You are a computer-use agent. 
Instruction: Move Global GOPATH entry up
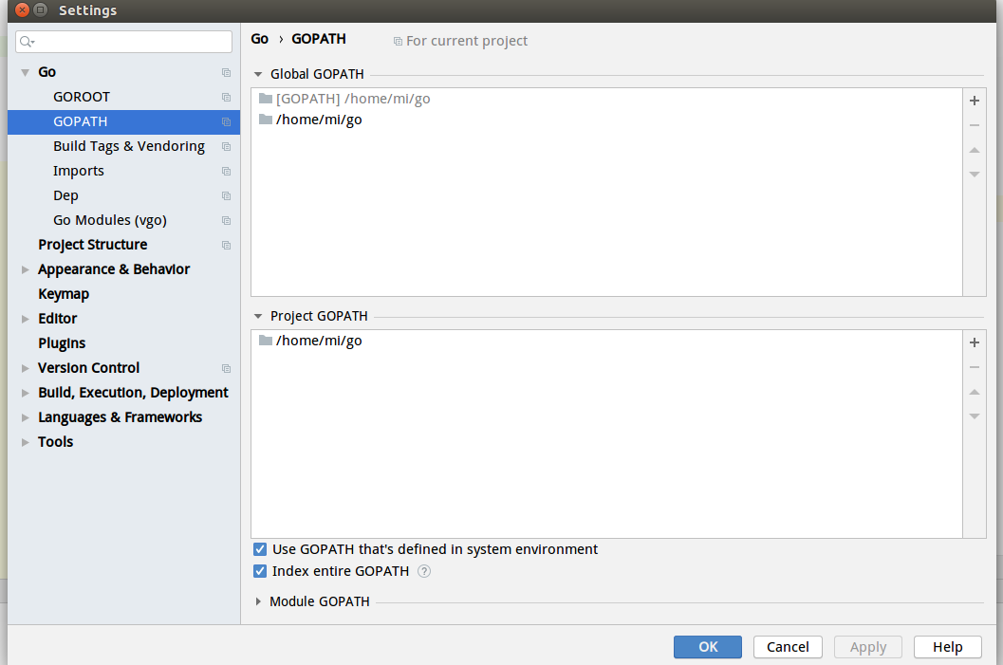click(x=975, y=150)
